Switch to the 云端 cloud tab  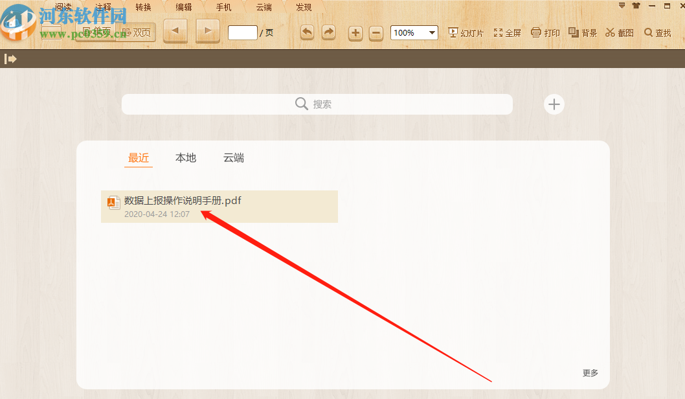pyautogui.click(x=233, y=157)
